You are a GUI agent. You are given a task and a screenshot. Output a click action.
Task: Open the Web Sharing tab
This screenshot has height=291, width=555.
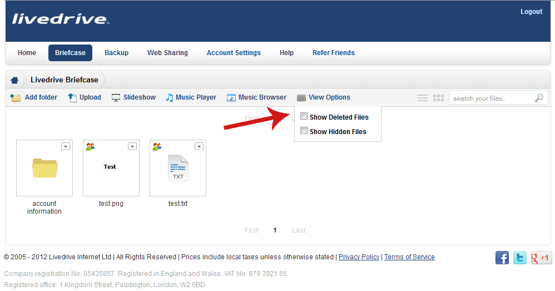(167, 53)
